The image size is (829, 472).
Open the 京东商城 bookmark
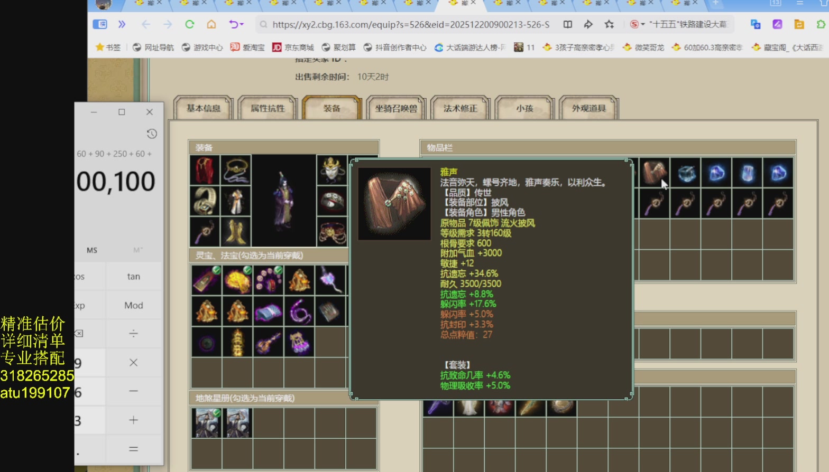(293, 48)
